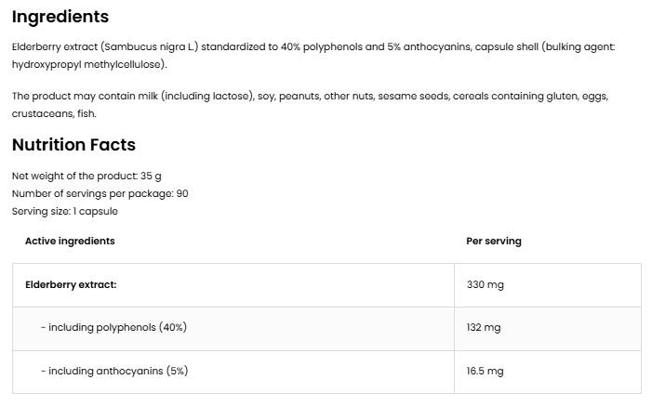The image size is (652, 406).
Task: Click the Nutrition Facts heading
Action: [x=73, y=145]
